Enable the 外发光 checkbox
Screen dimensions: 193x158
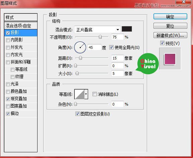(8, 47)
